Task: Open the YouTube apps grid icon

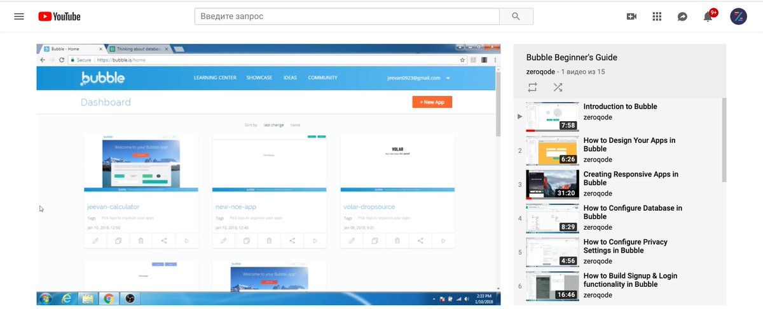Action: click(657, 16)
